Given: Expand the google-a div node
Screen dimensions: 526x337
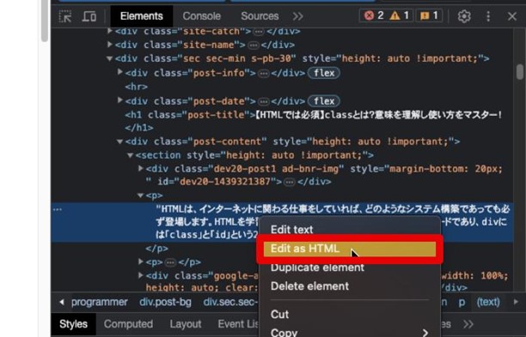Looking at the screenshot, I should [x=141, y=275].
